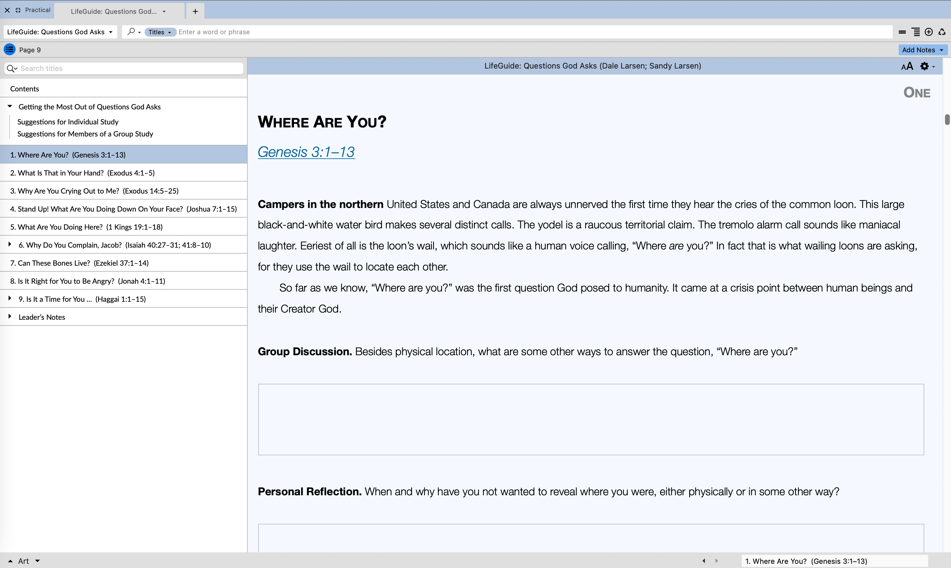Click the '1. Where Are You?' location field
This screenshot has width=951, height=568.
[835, 561]
